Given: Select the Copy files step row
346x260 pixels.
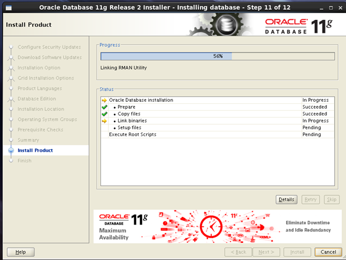Looking at the screenshot, I should 217,114.
